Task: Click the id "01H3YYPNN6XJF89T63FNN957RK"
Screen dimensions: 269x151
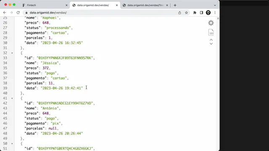Action: tap(65, 58)
